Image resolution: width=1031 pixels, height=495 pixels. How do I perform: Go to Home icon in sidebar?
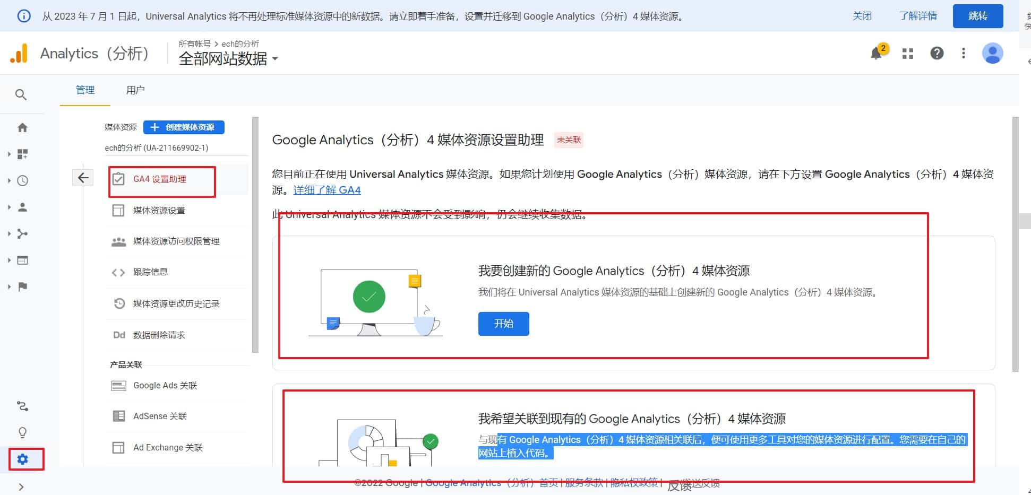(22, 127)
